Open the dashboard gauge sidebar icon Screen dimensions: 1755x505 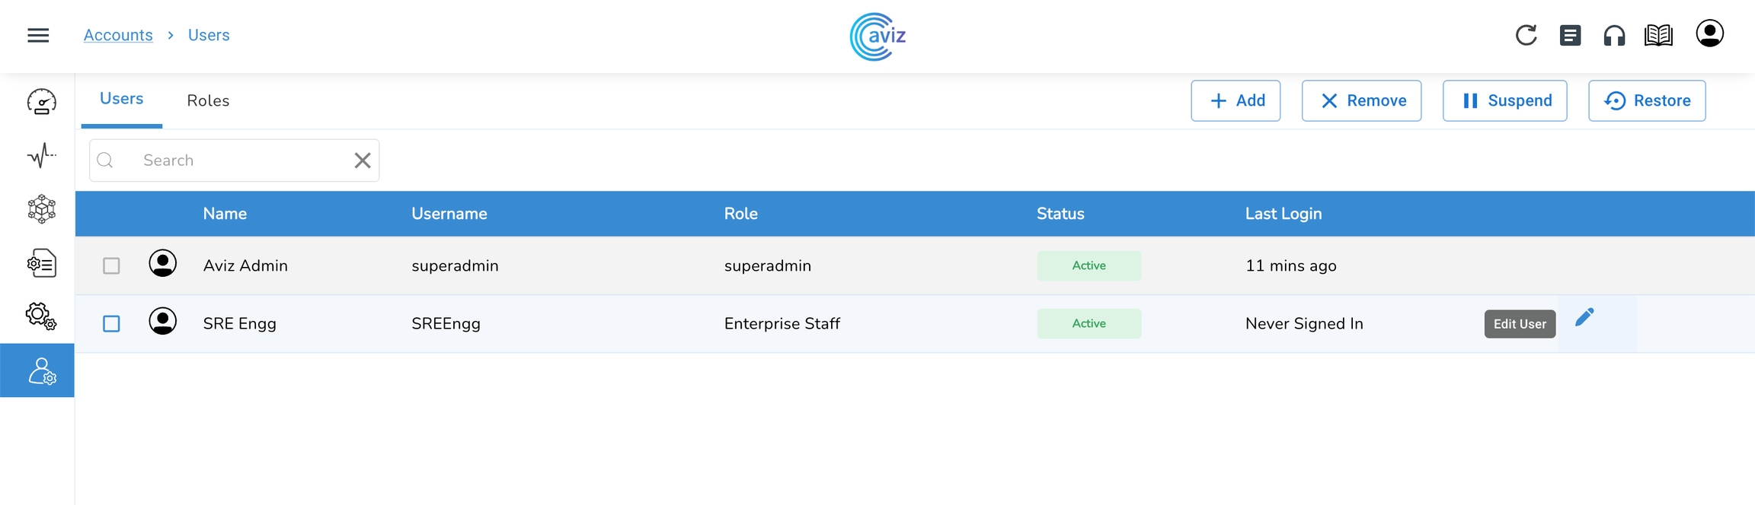pos(41,101)
